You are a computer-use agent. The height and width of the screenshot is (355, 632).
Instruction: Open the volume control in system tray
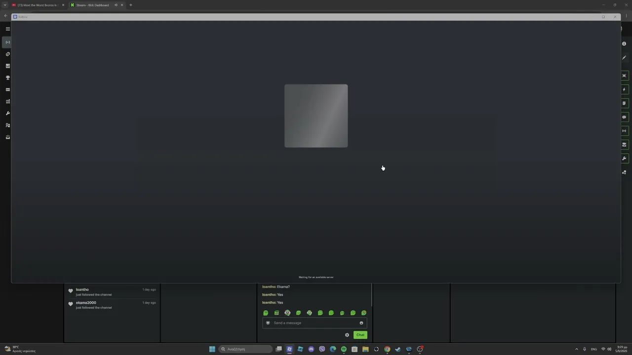coord(609,349)
